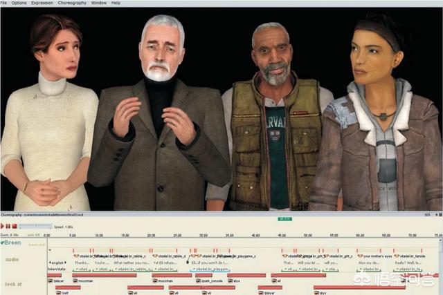Click the token/data label
Viewport: 443px width, 295px height.
pyautogui.click(x=57, y=269)
